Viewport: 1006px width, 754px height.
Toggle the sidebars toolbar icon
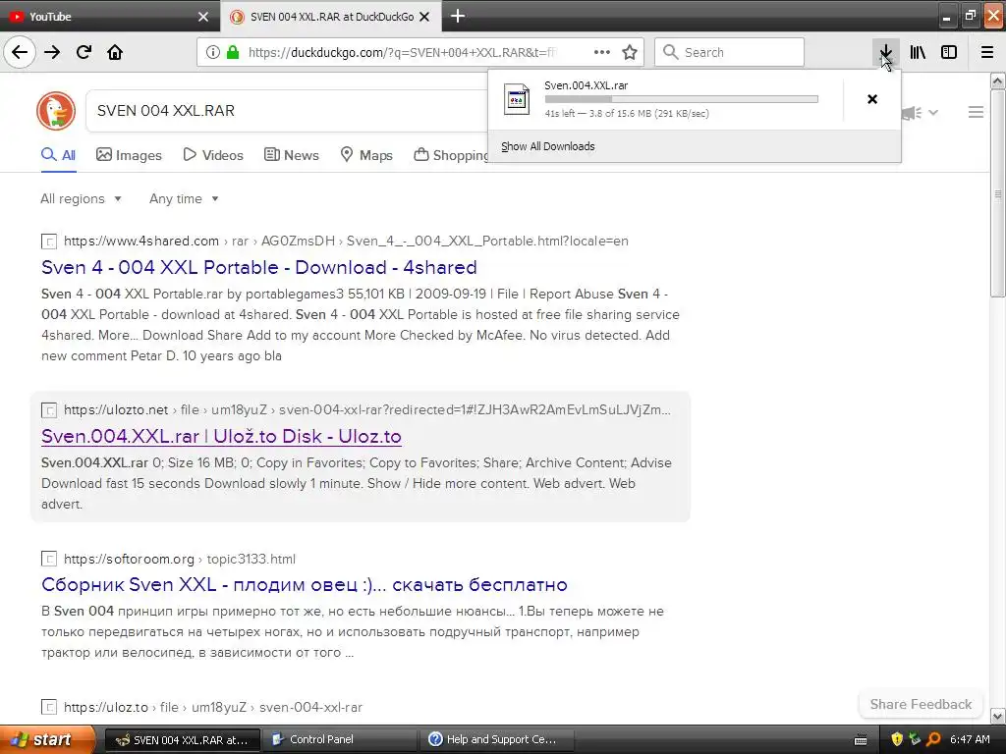click(949, 52)
